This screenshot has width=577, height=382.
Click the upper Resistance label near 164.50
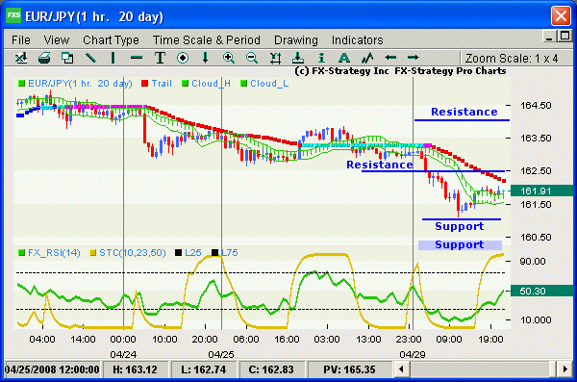click(464, 112)
